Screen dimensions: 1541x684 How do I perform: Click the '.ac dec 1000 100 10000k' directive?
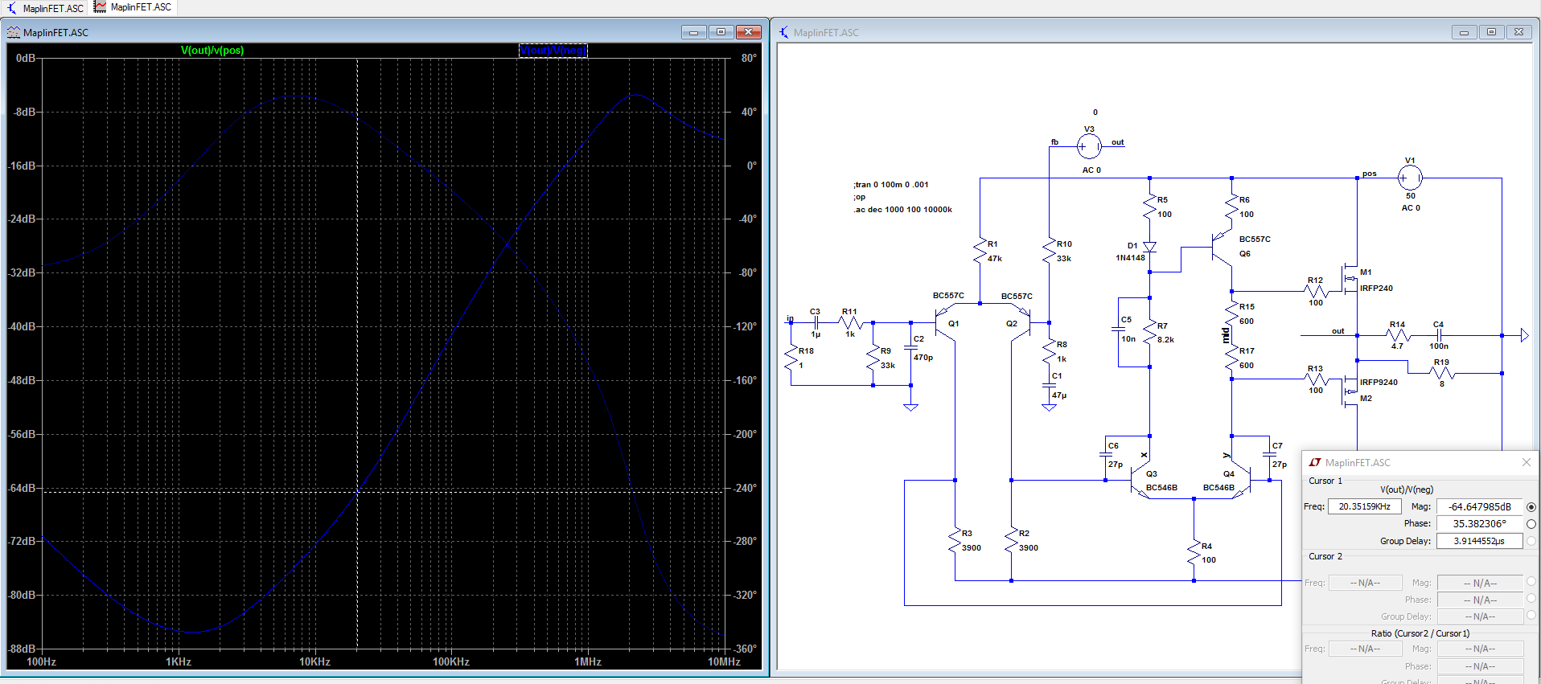pyautogui.click(x=902, y=210)
